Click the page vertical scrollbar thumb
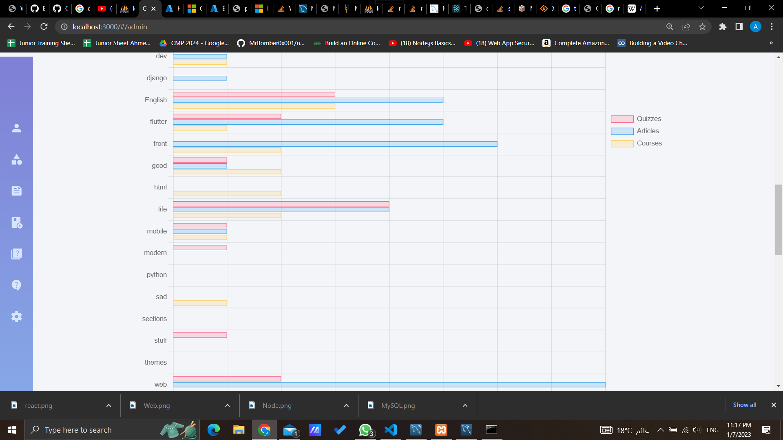Image resolution: width=783 pixels, height=440 pixels. (779, 220)
